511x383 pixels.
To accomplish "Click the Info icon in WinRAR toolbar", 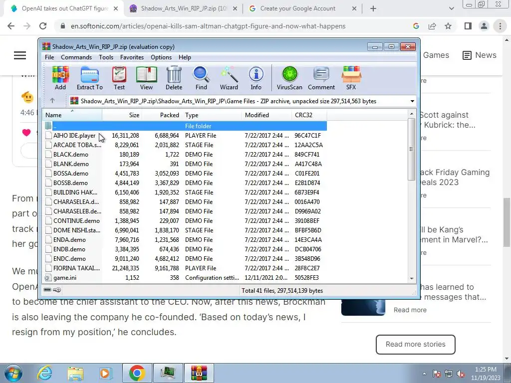I will click(x=256, y=78).
